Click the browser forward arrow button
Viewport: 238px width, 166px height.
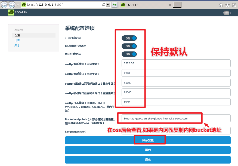[12, 5]
